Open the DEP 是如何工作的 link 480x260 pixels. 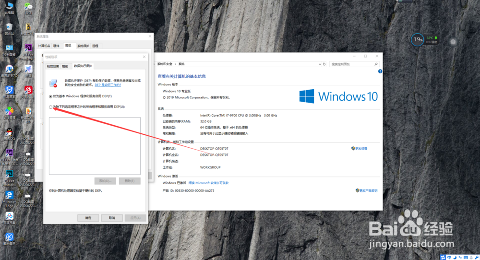pyautogui.click(x=108, y=85)
